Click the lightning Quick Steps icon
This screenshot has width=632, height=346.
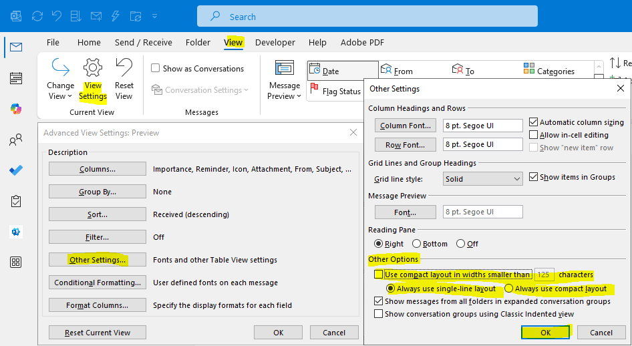pyautogui.click(x=116, y=16)
